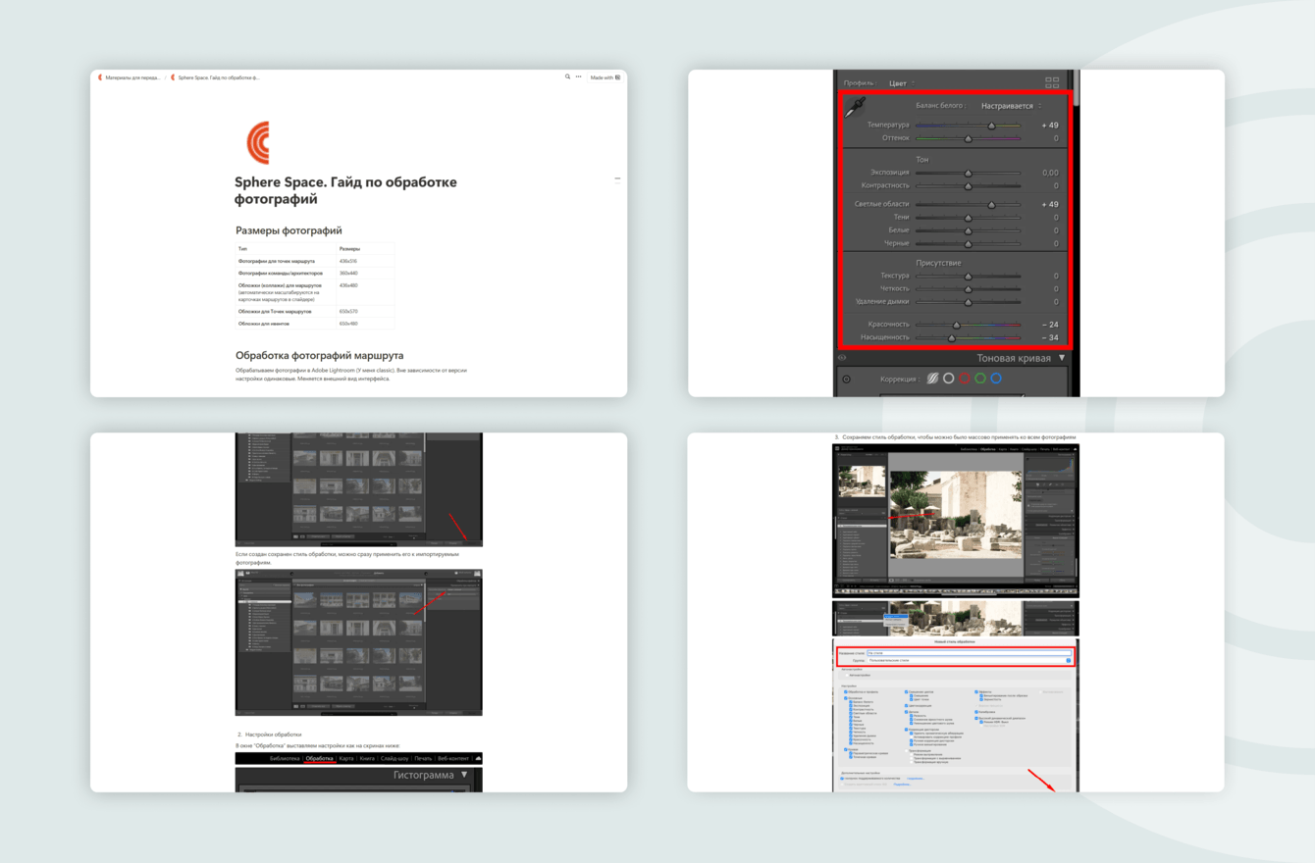Click the Четкость slider handle
This screenshot has height=863, width=1315.
[x=968, y=289]
